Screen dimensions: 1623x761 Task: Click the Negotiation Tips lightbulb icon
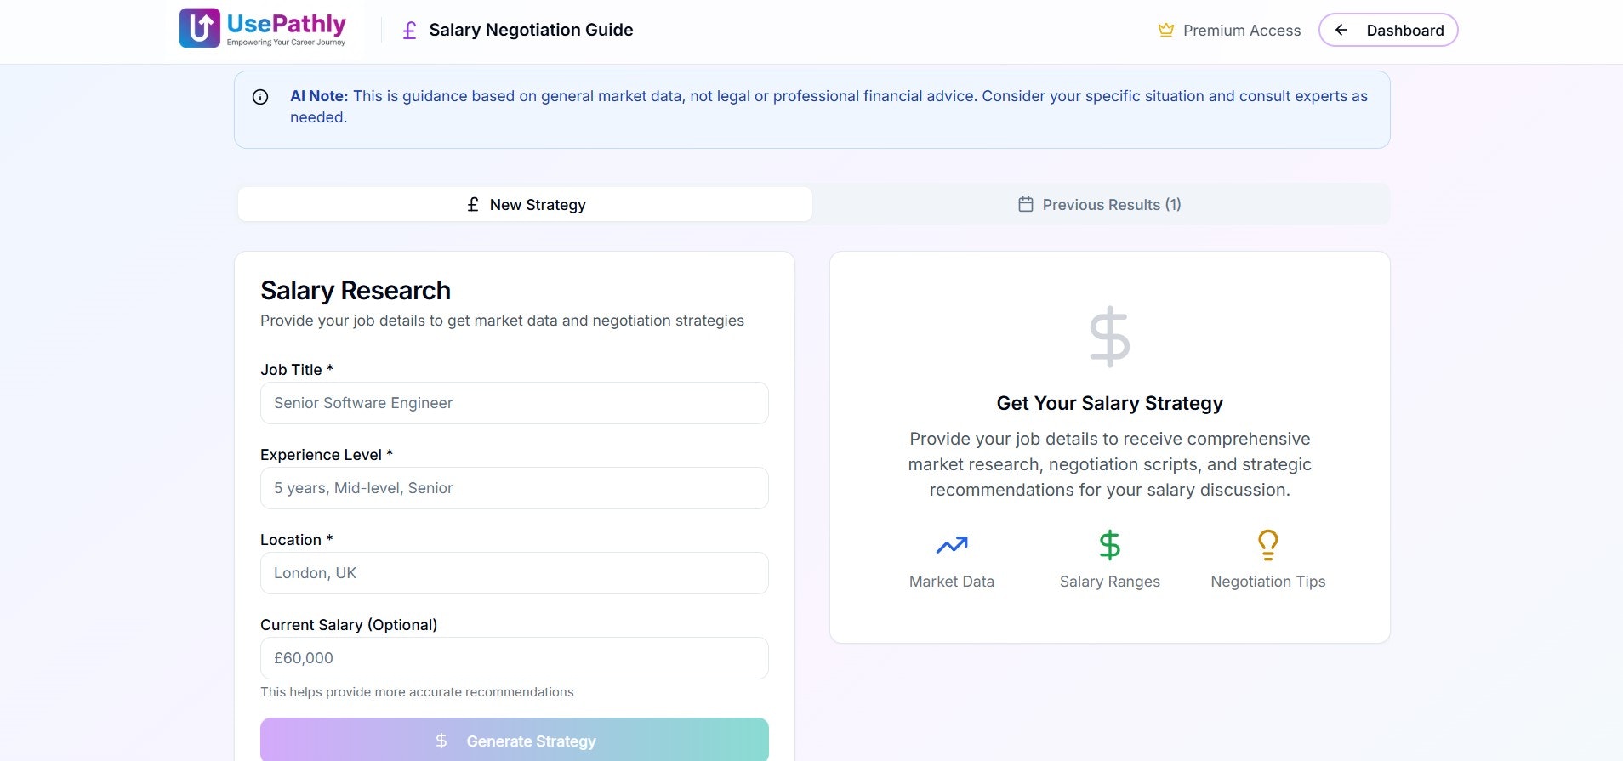1268,544
